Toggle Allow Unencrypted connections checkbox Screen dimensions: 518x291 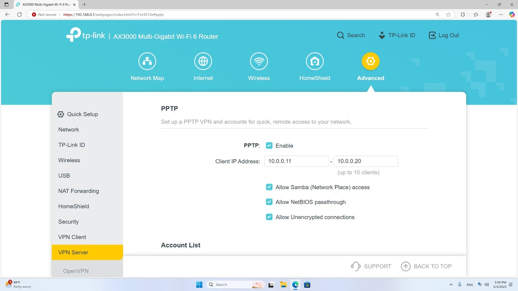pyautogui.click(x=269, y=217)
